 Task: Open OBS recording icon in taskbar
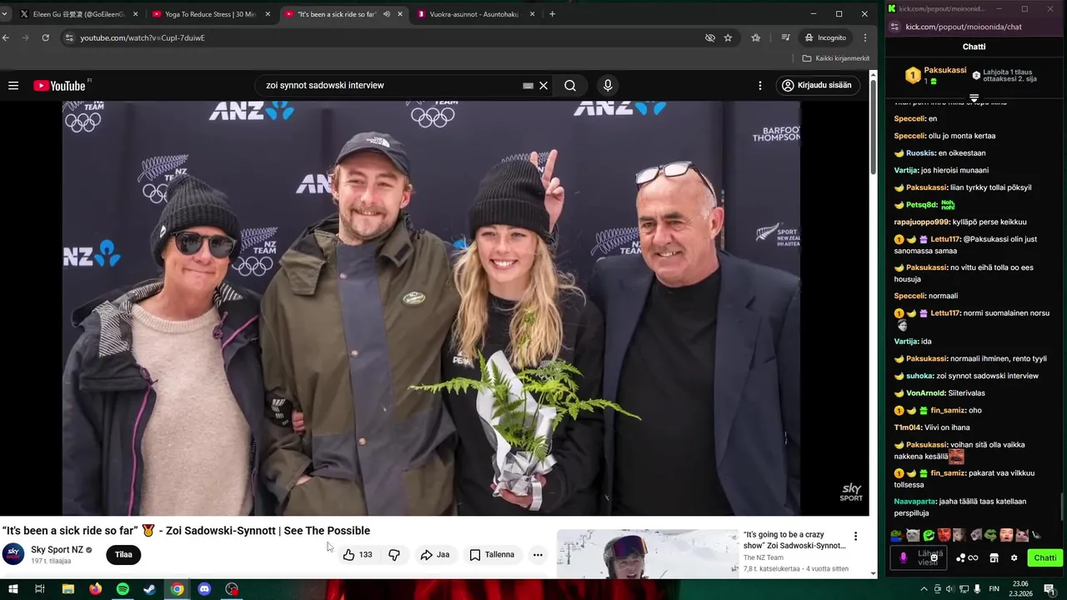pos(232,589)
